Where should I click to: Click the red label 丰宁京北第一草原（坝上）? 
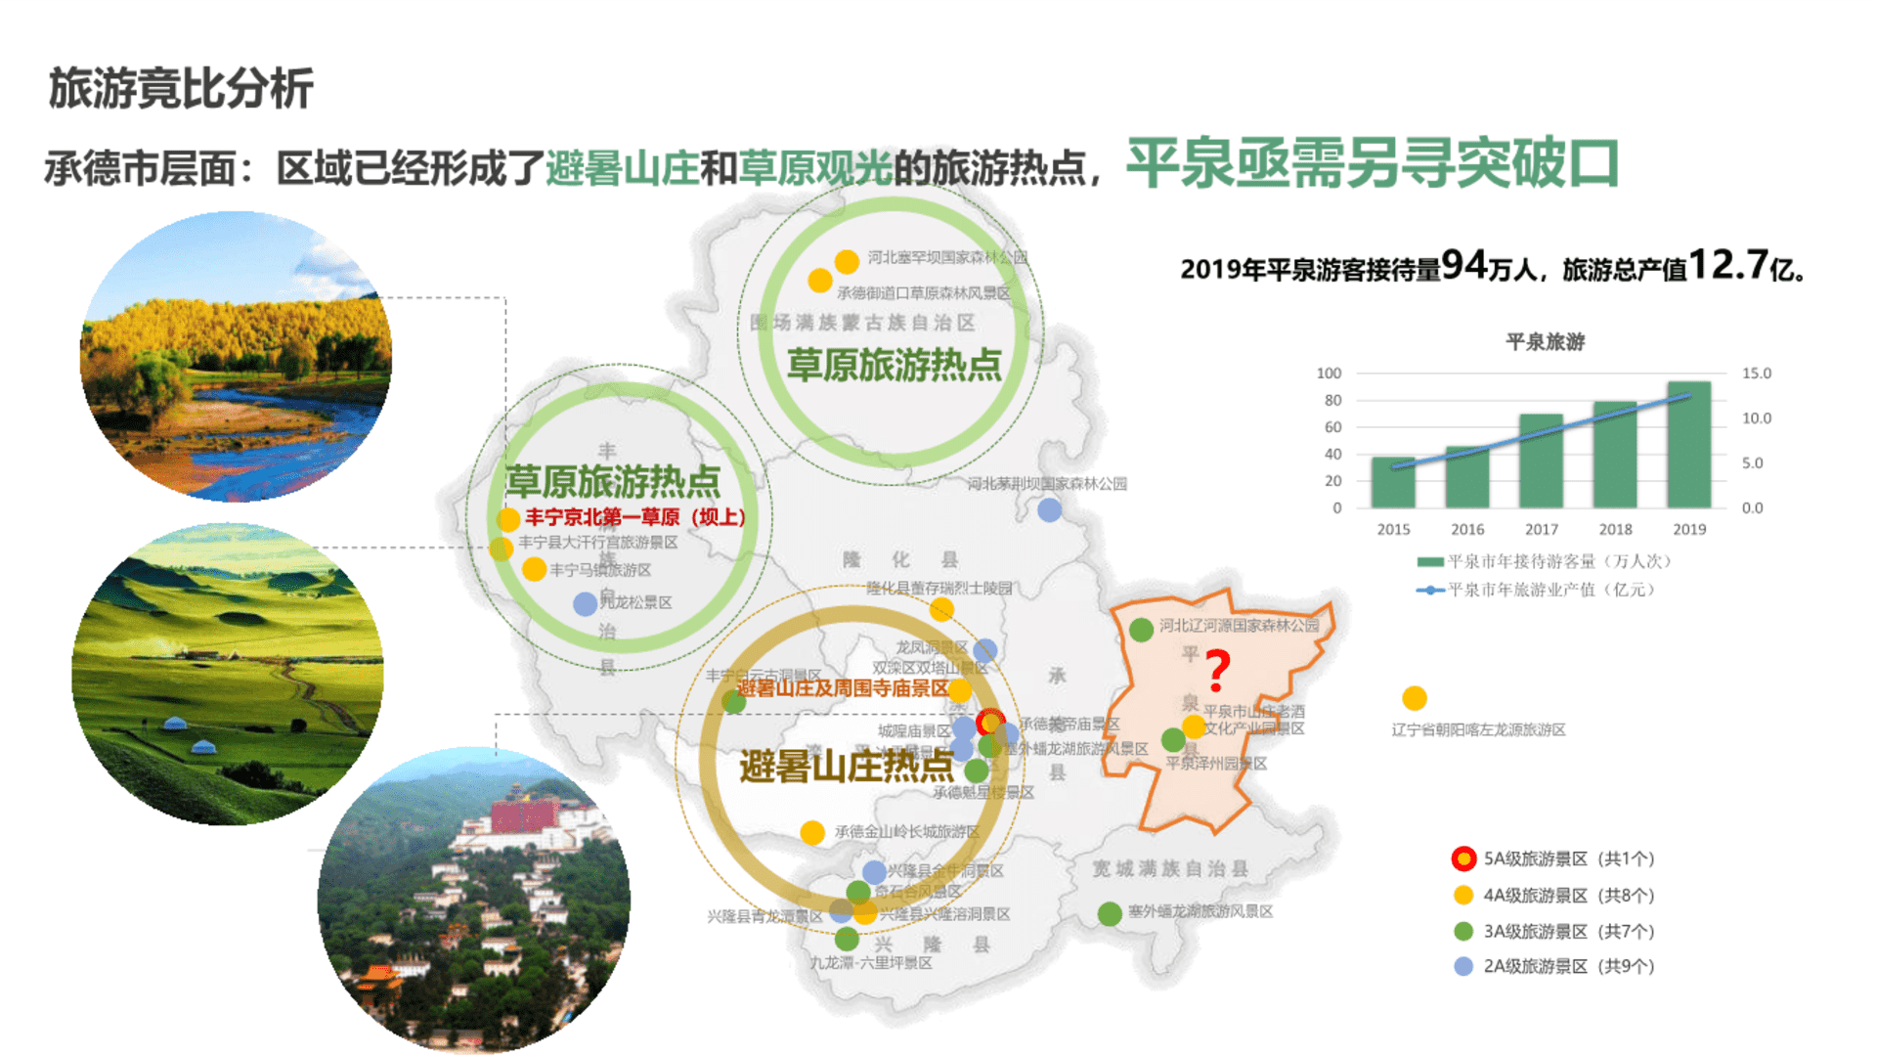(x=635, y=517)
